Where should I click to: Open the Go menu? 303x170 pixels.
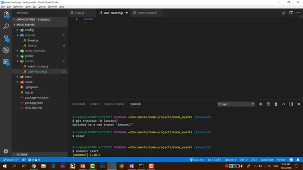tap(35, 7)
